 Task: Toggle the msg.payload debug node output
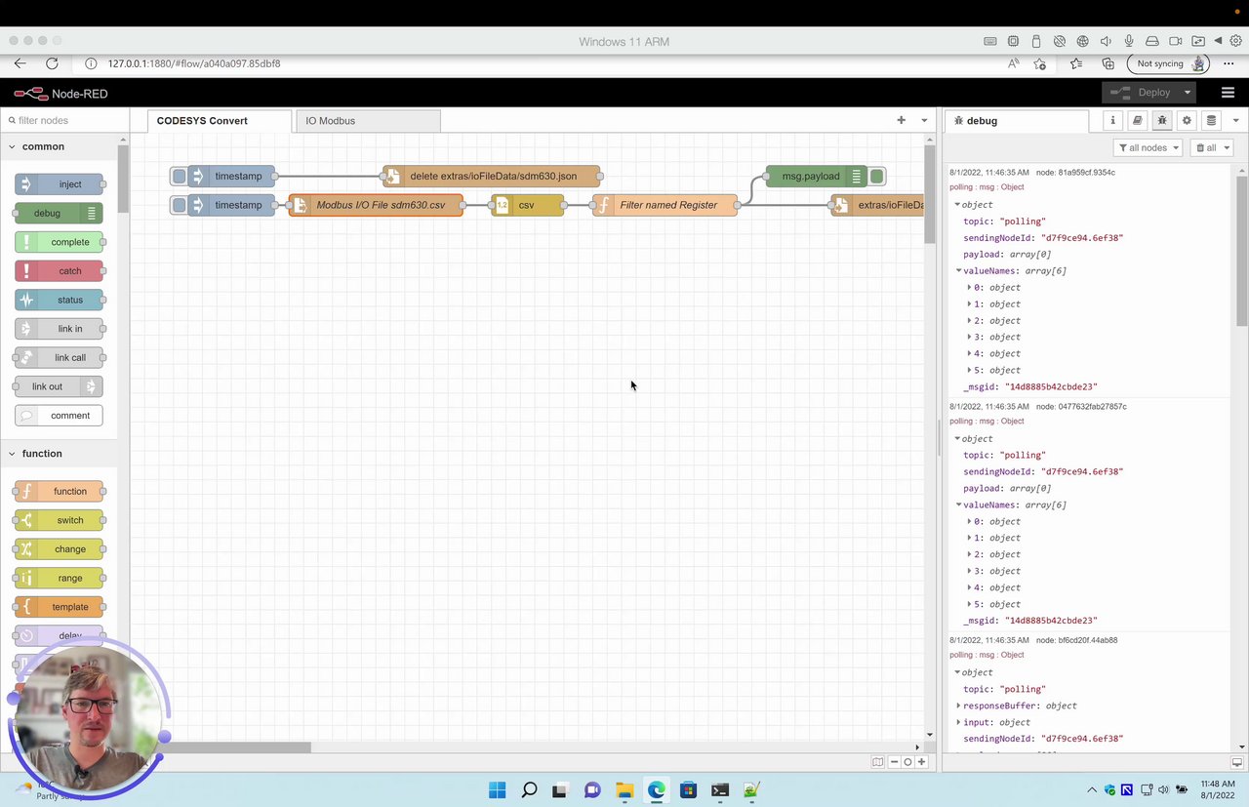tap(877, 177)
